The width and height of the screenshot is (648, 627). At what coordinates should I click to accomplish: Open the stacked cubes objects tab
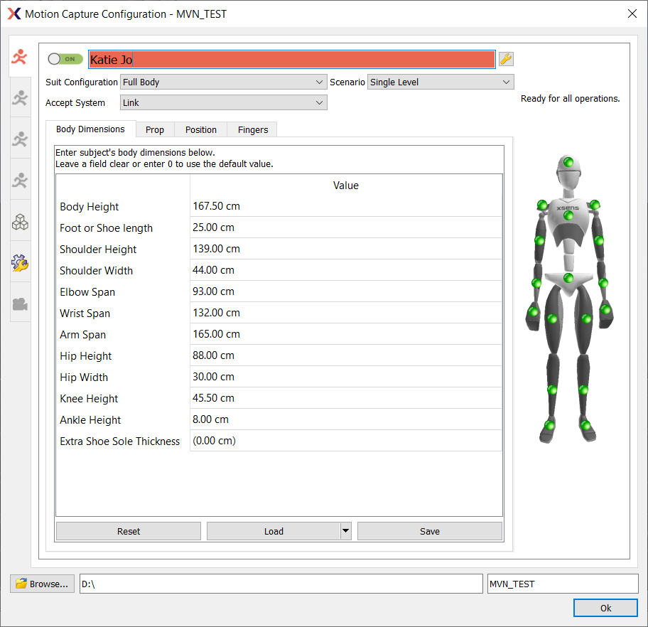[x=20, y=223]
